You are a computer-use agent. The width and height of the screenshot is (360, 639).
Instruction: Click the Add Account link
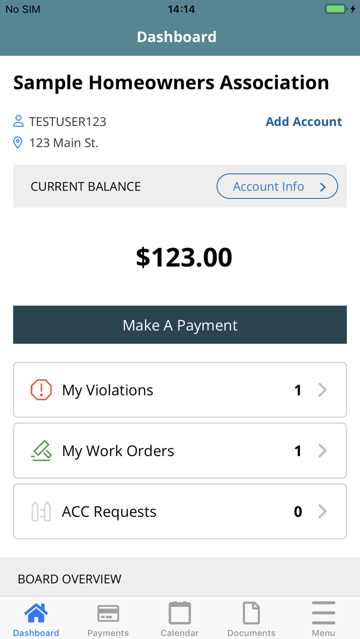[x=303, y=121]
